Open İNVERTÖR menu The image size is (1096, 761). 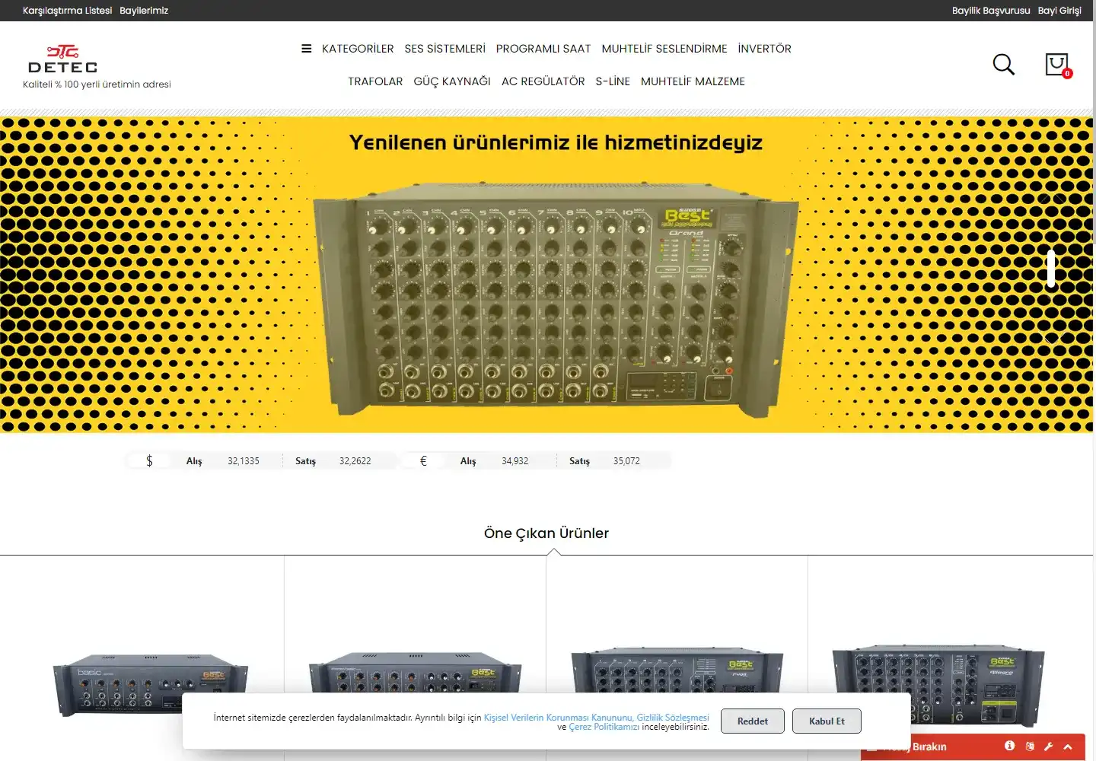point(765,49)
